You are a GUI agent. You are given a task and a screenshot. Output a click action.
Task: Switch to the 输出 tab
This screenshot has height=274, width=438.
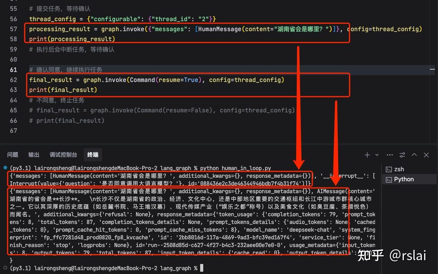tap(34, 155)
